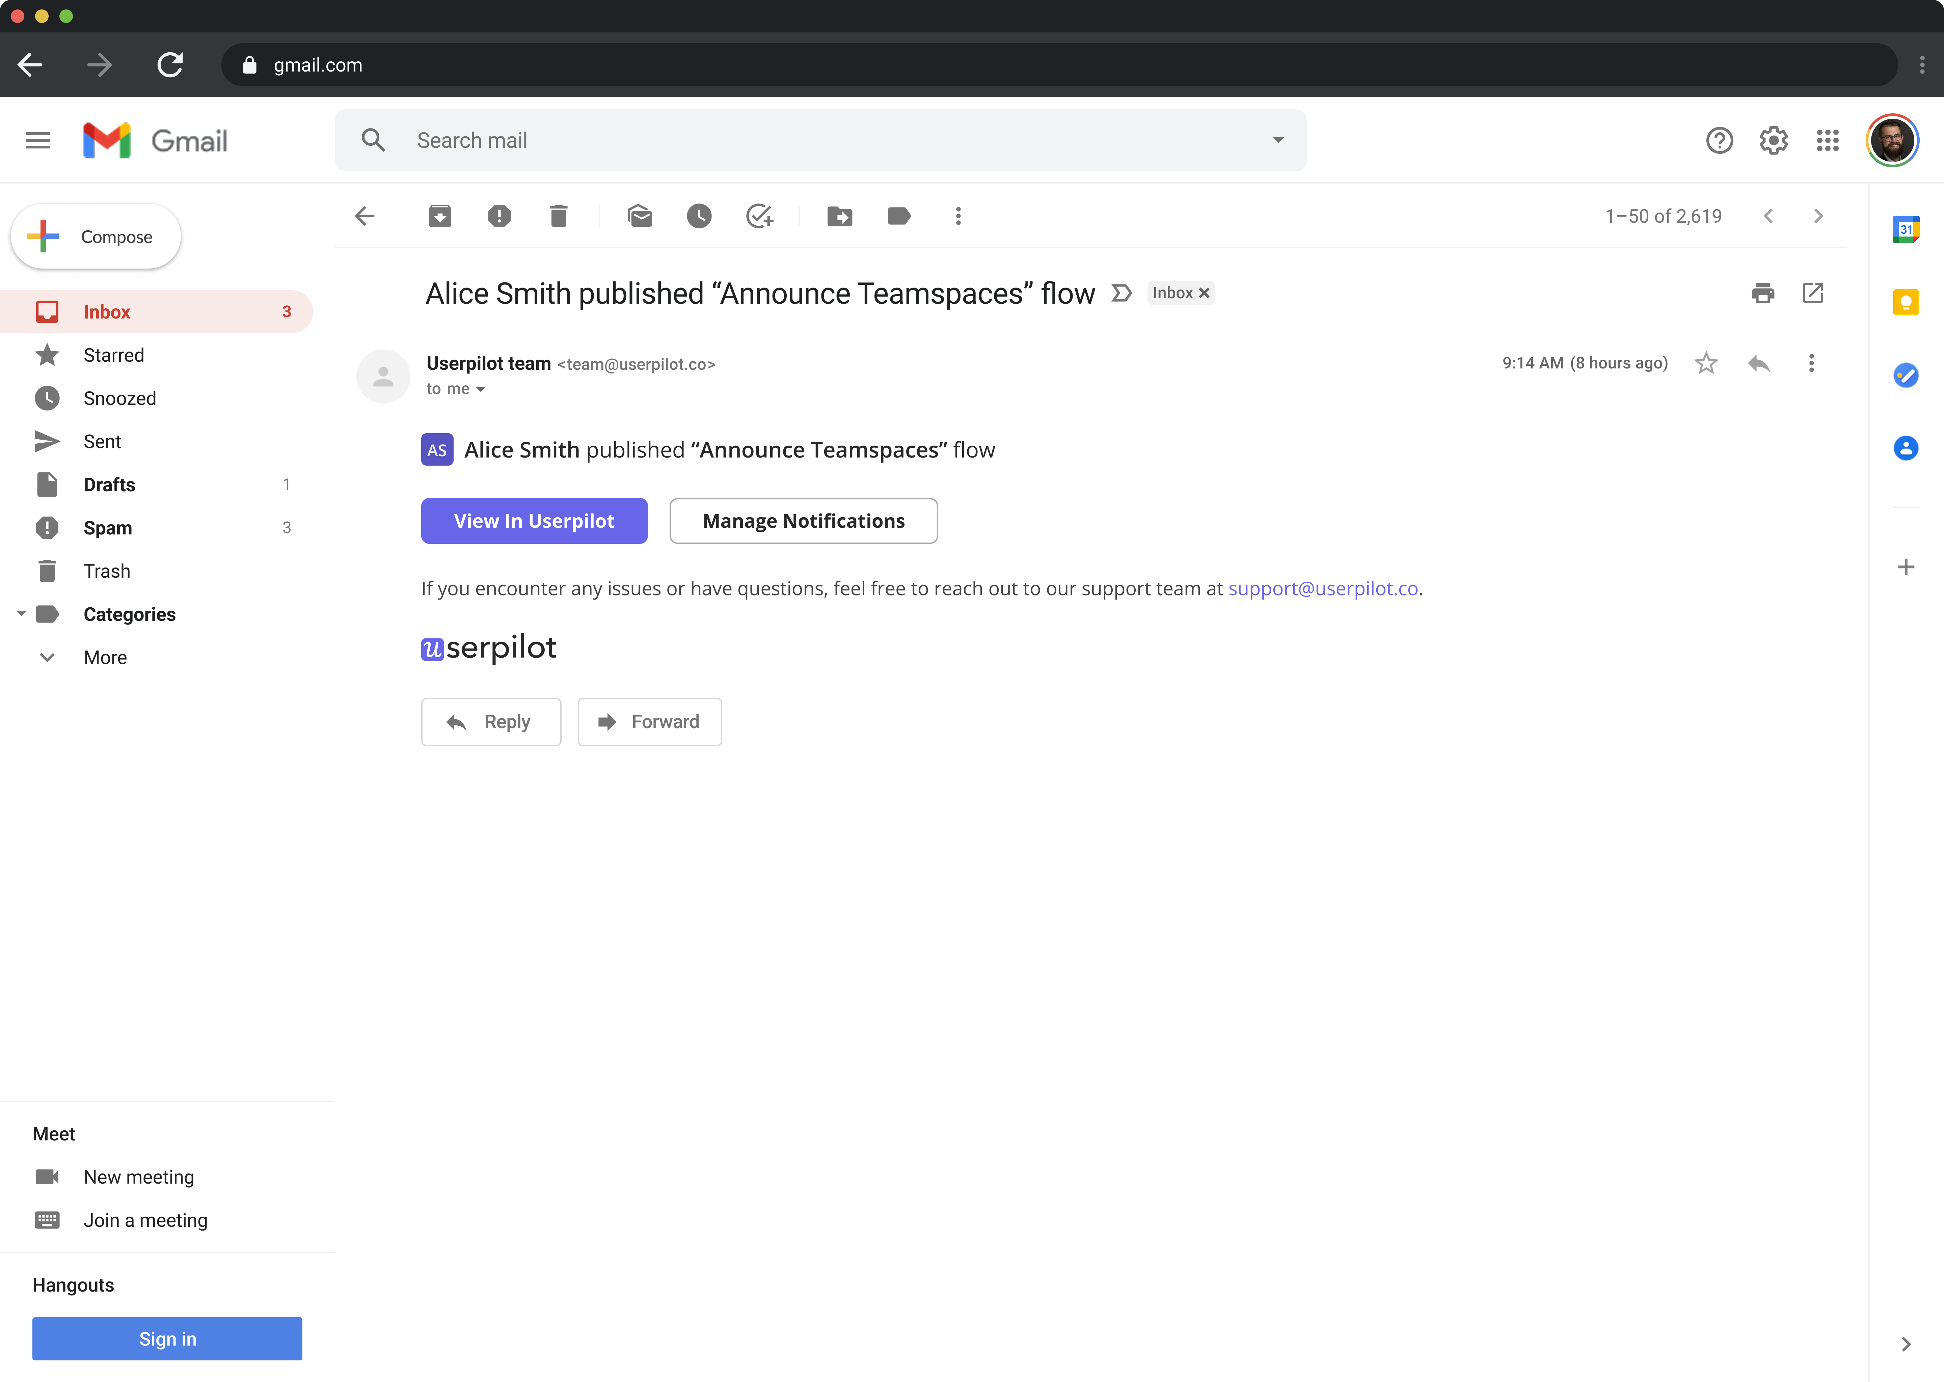The image size is (1944, 1382).
Task: Click the Add to Tasks icon
Action: pos(758,216)
